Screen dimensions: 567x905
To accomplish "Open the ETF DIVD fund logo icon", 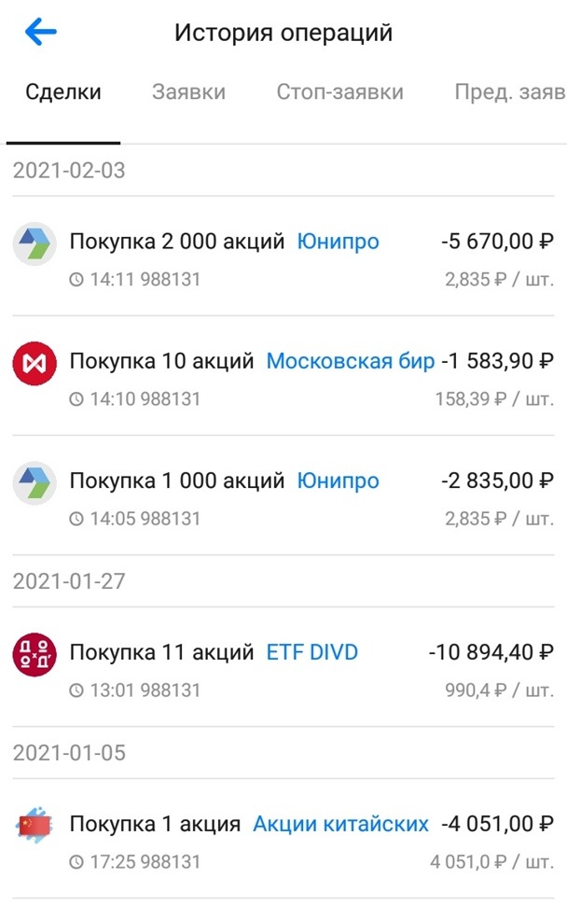I will (35, 654).
